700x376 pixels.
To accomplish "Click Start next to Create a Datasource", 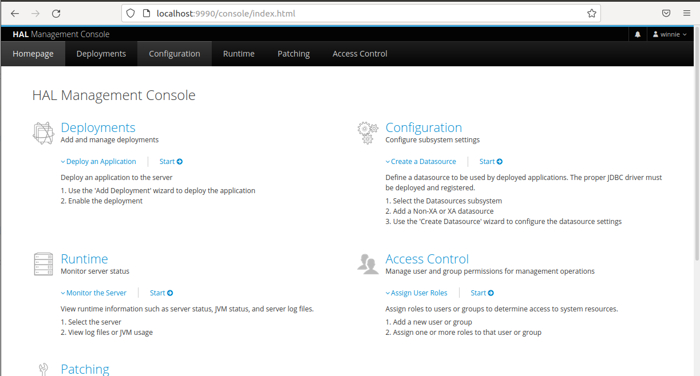I will [x=491, y=162].
